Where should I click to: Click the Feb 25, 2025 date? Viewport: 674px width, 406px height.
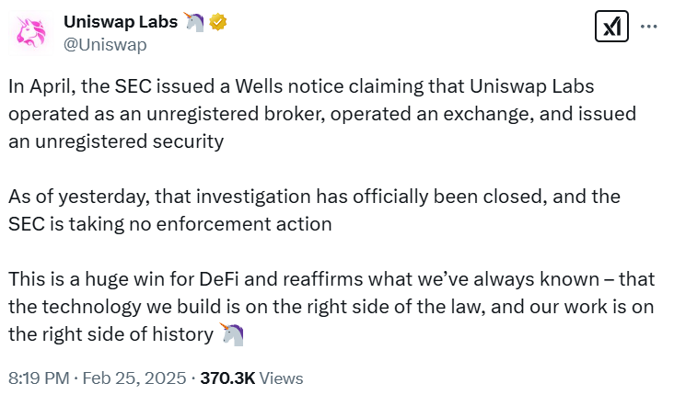pyautogui.click(x=139, y=378)
